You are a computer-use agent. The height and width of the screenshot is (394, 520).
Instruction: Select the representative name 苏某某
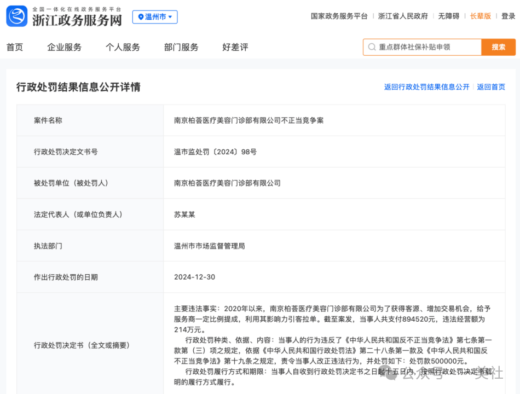[x=184, y=215]
